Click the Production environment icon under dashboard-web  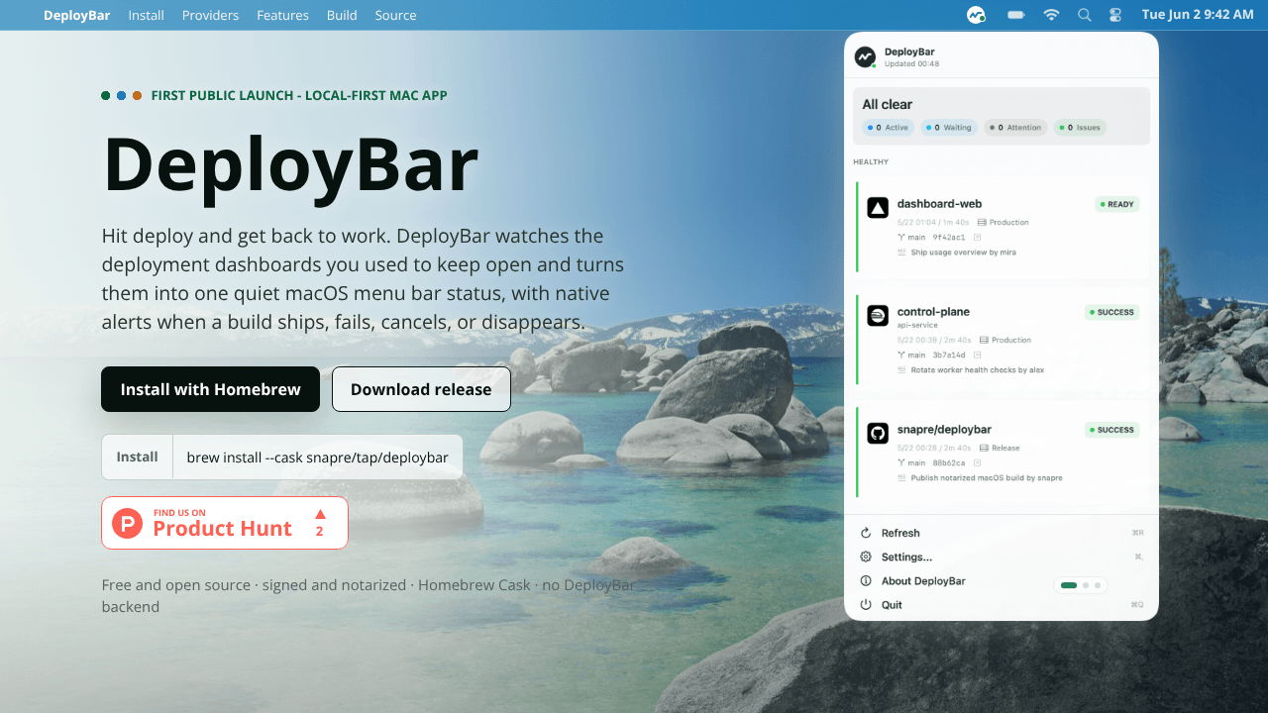click(982, 223)
